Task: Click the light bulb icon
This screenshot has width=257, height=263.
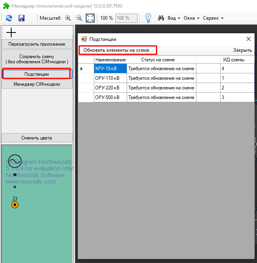Action: [x=148, y=18]
